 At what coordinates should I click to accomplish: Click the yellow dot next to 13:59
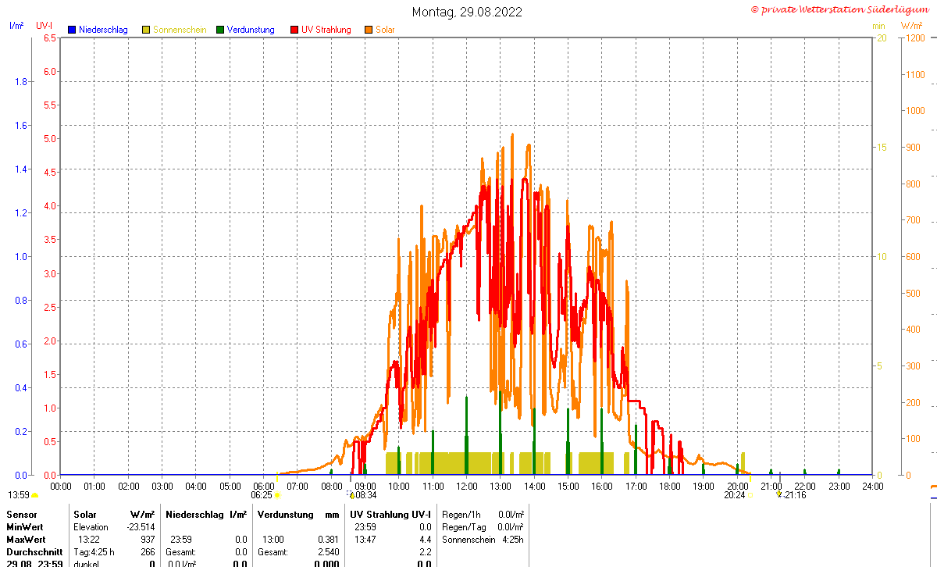point(34,495)
